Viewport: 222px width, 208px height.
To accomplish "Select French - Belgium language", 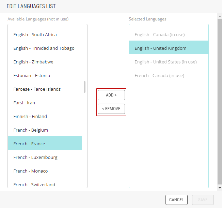I will 45,130.
